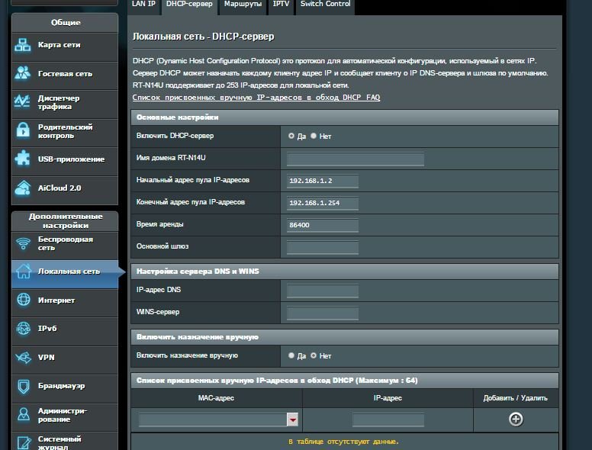Select Нет for Включить DHCP-сервер
592x450 pixels.
[x=314, y=136]
